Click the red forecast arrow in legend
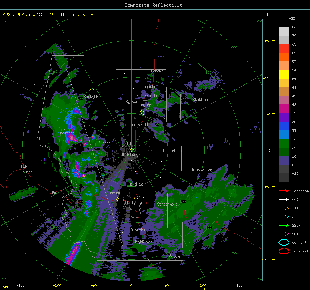 click(x=284, y=191)
